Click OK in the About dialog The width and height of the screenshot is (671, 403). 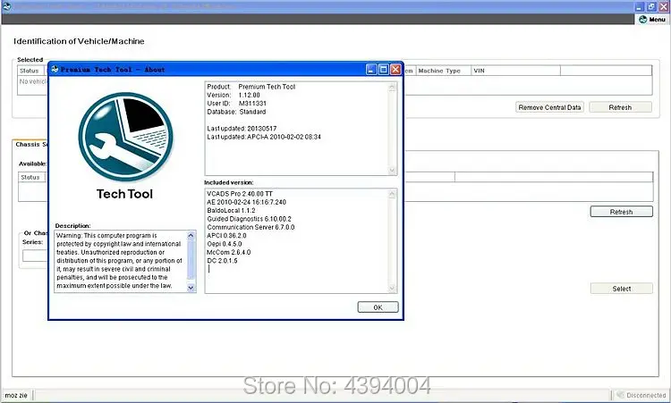tap(378, 307)
